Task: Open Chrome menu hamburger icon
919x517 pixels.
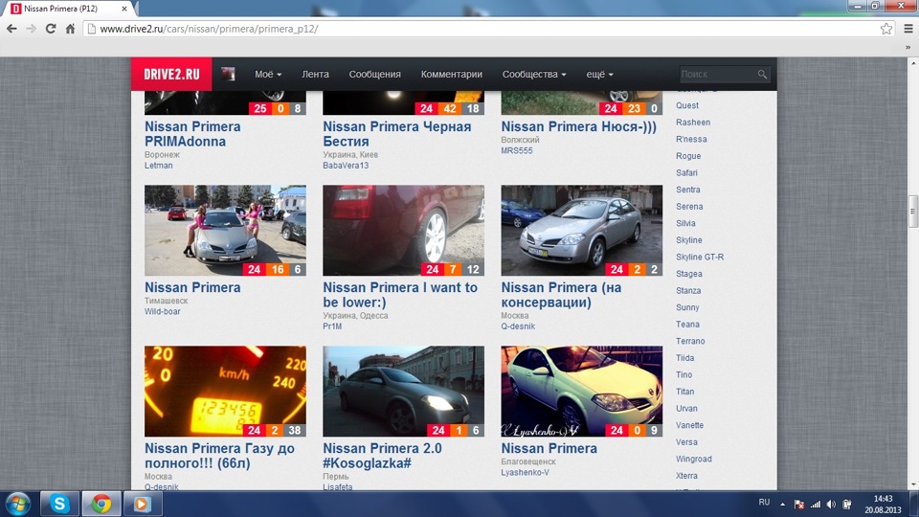Action: [908, 29]
